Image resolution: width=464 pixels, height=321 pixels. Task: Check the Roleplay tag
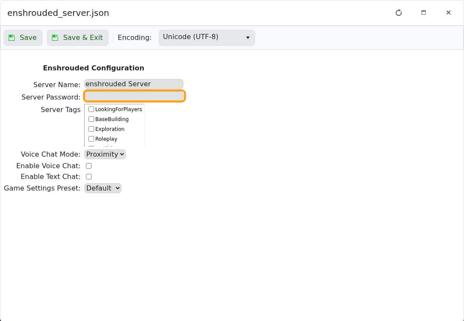pyautogui.click(x=91, y=139)
